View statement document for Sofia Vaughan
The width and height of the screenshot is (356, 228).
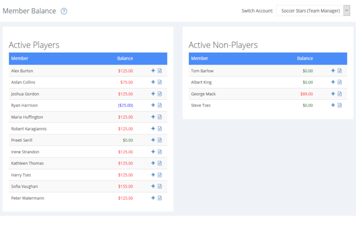tap(160, 186)
